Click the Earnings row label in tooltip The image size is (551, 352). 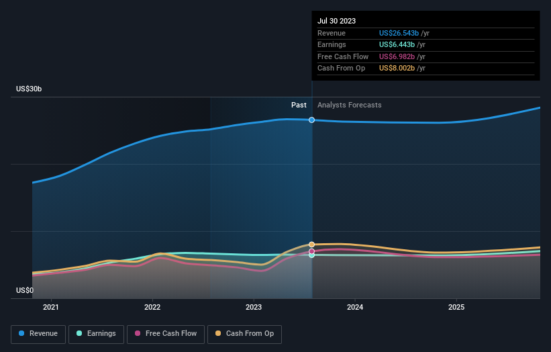tap(332, 44)
